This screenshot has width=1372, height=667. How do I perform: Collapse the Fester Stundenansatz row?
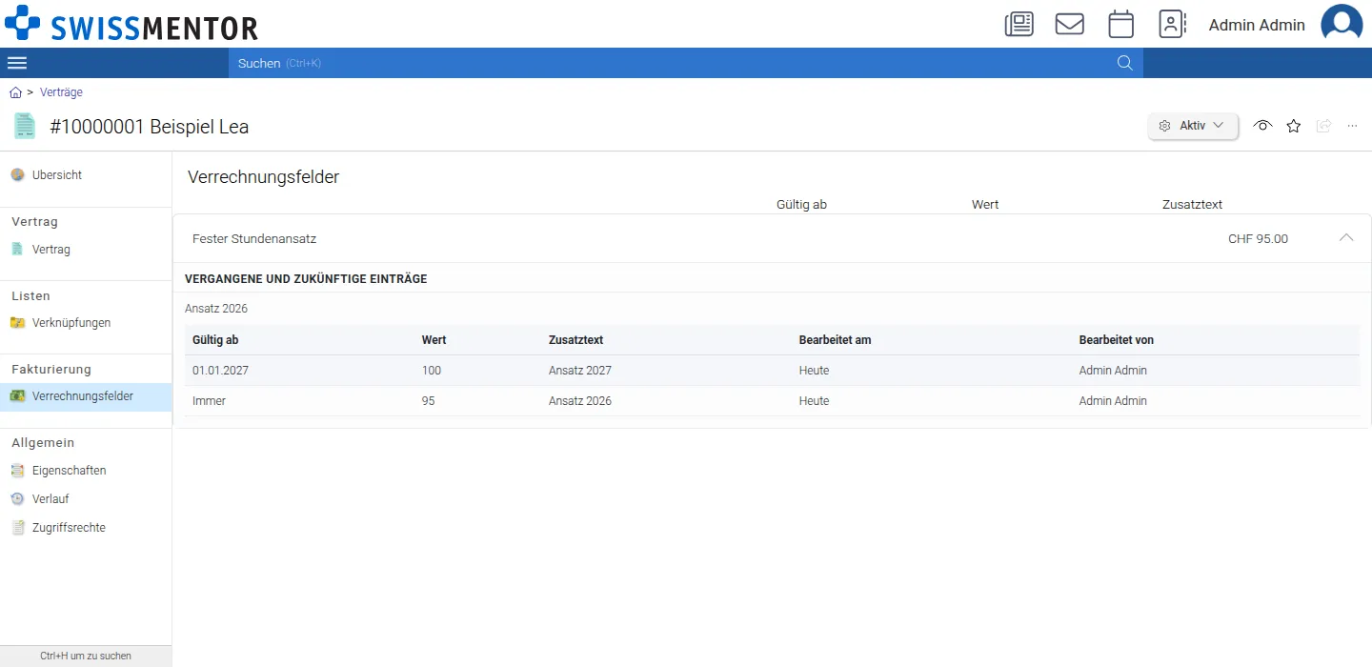[x=1346, y=238]
